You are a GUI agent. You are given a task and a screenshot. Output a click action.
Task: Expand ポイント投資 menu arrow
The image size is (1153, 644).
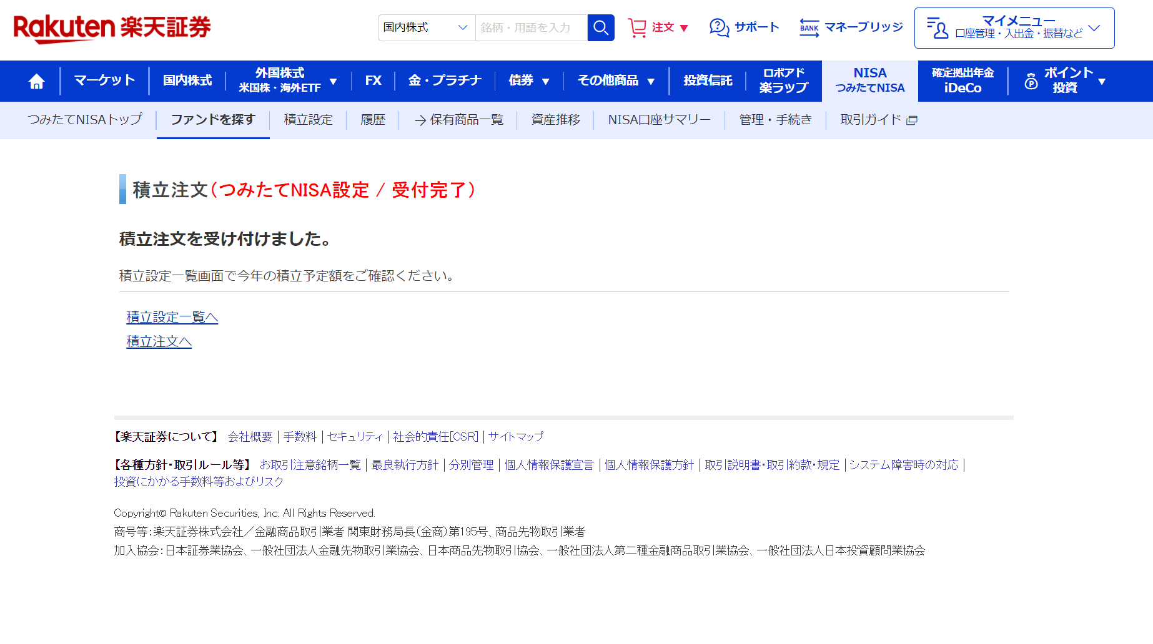pyautogui.click(x=1102, y=81)
